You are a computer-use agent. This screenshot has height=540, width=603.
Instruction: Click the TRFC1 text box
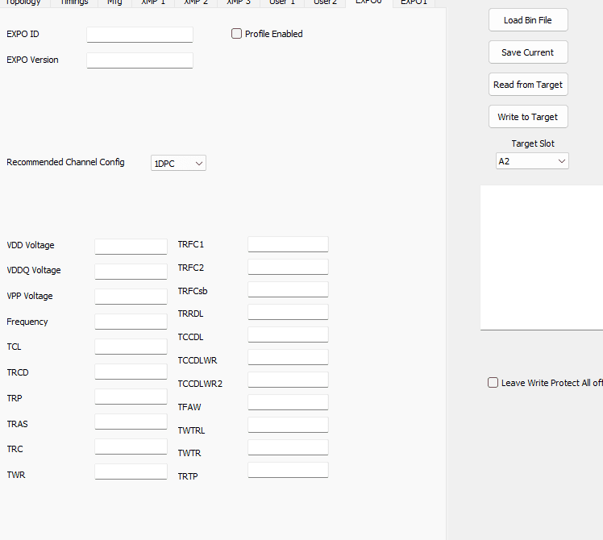[x=288, y=244]
